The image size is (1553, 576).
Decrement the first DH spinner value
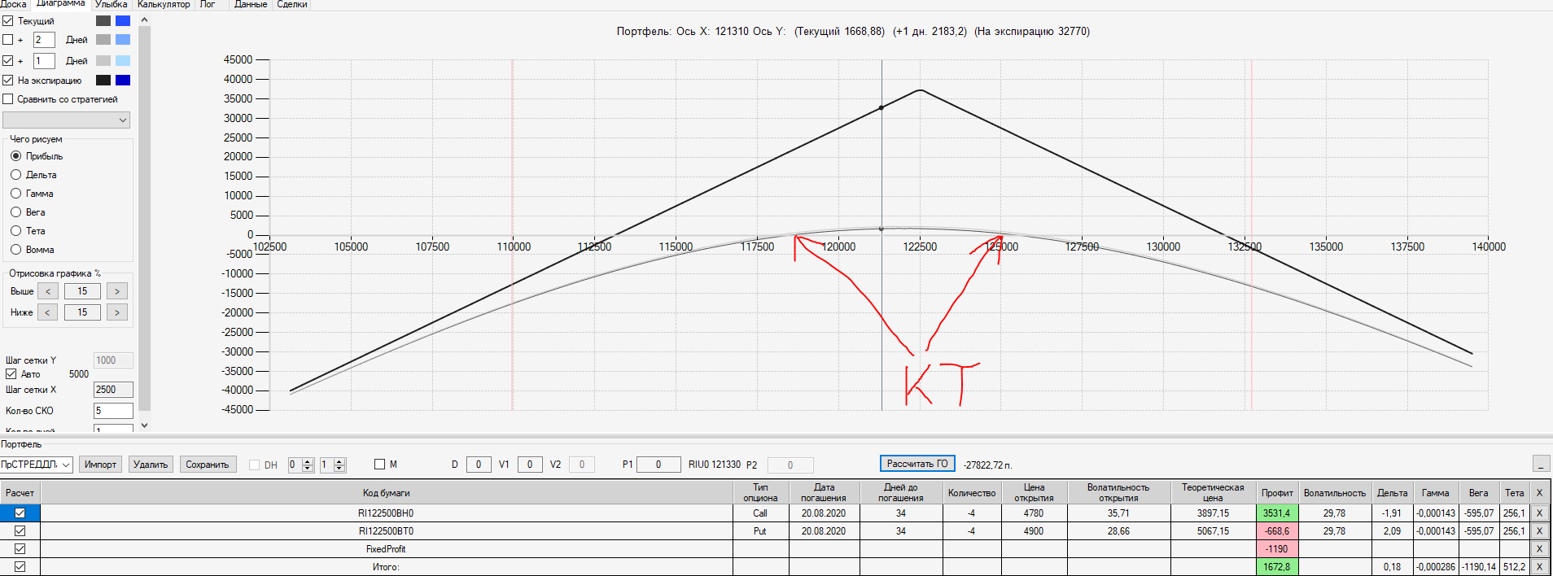click(308, 469)
